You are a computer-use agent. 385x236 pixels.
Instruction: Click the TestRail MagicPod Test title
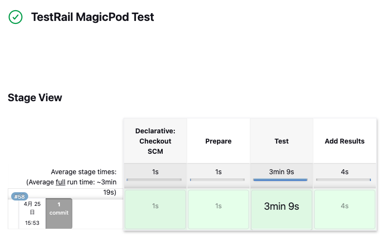point(92,18)
